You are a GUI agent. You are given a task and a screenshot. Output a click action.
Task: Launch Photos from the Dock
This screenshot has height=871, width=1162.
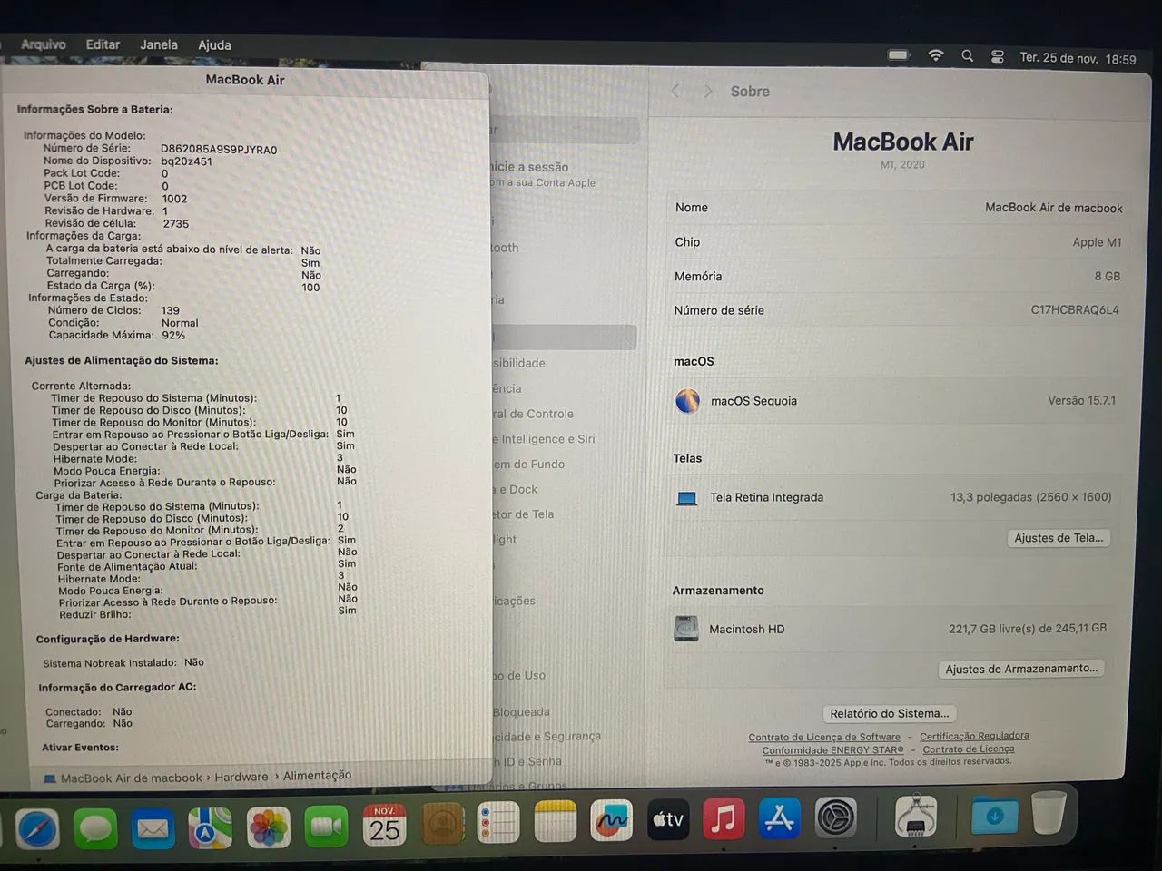click(x=269, y=827)
